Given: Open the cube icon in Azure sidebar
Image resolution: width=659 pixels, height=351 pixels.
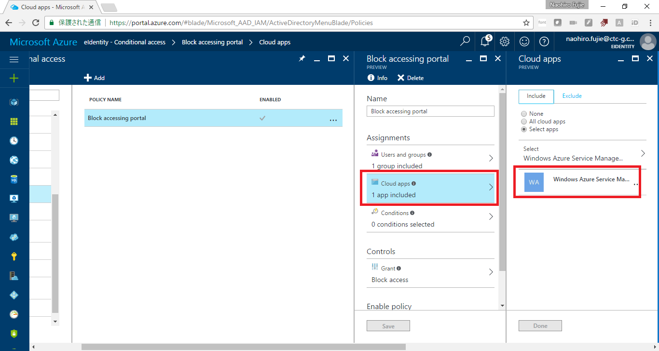Looking at the screenshot, I should (14, 102).
